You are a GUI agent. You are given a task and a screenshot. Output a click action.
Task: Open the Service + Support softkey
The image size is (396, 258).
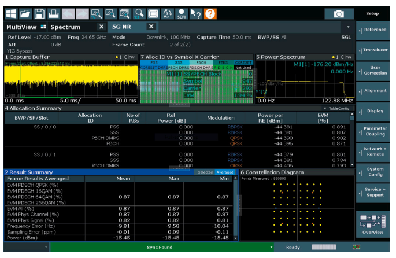click(373, 193)
